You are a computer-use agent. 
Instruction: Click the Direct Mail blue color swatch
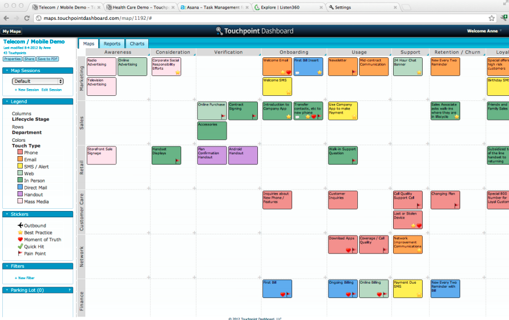20,188
